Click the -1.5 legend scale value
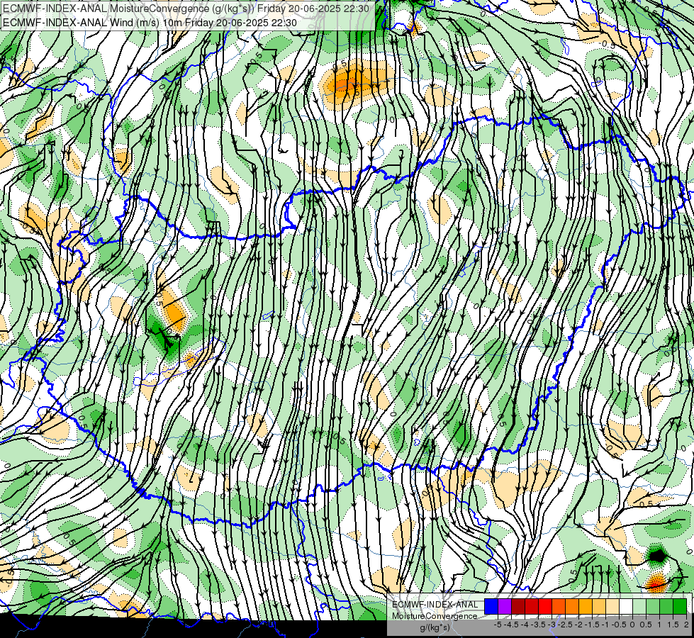694x638 pixels. pyautogui.click(x=592, y=625)
